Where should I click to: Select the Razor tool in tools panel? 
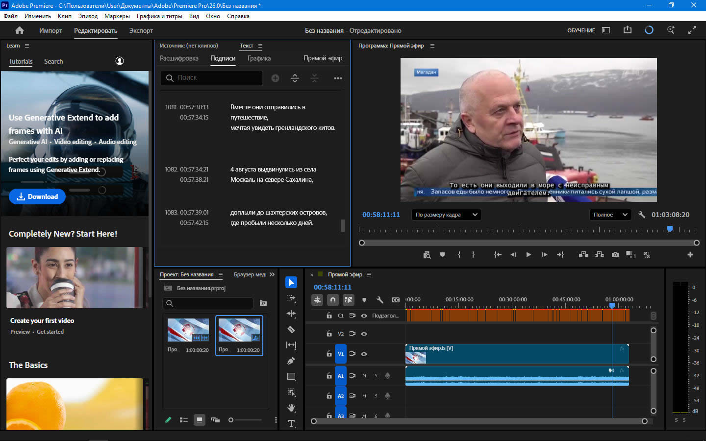[x=291, y=329]
